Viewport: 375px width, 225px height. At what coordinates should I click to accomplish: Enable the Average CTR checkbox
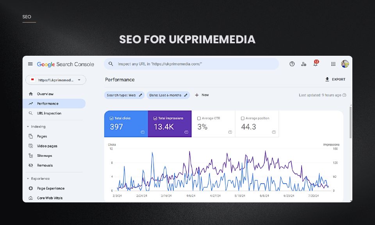click(199, 118)
